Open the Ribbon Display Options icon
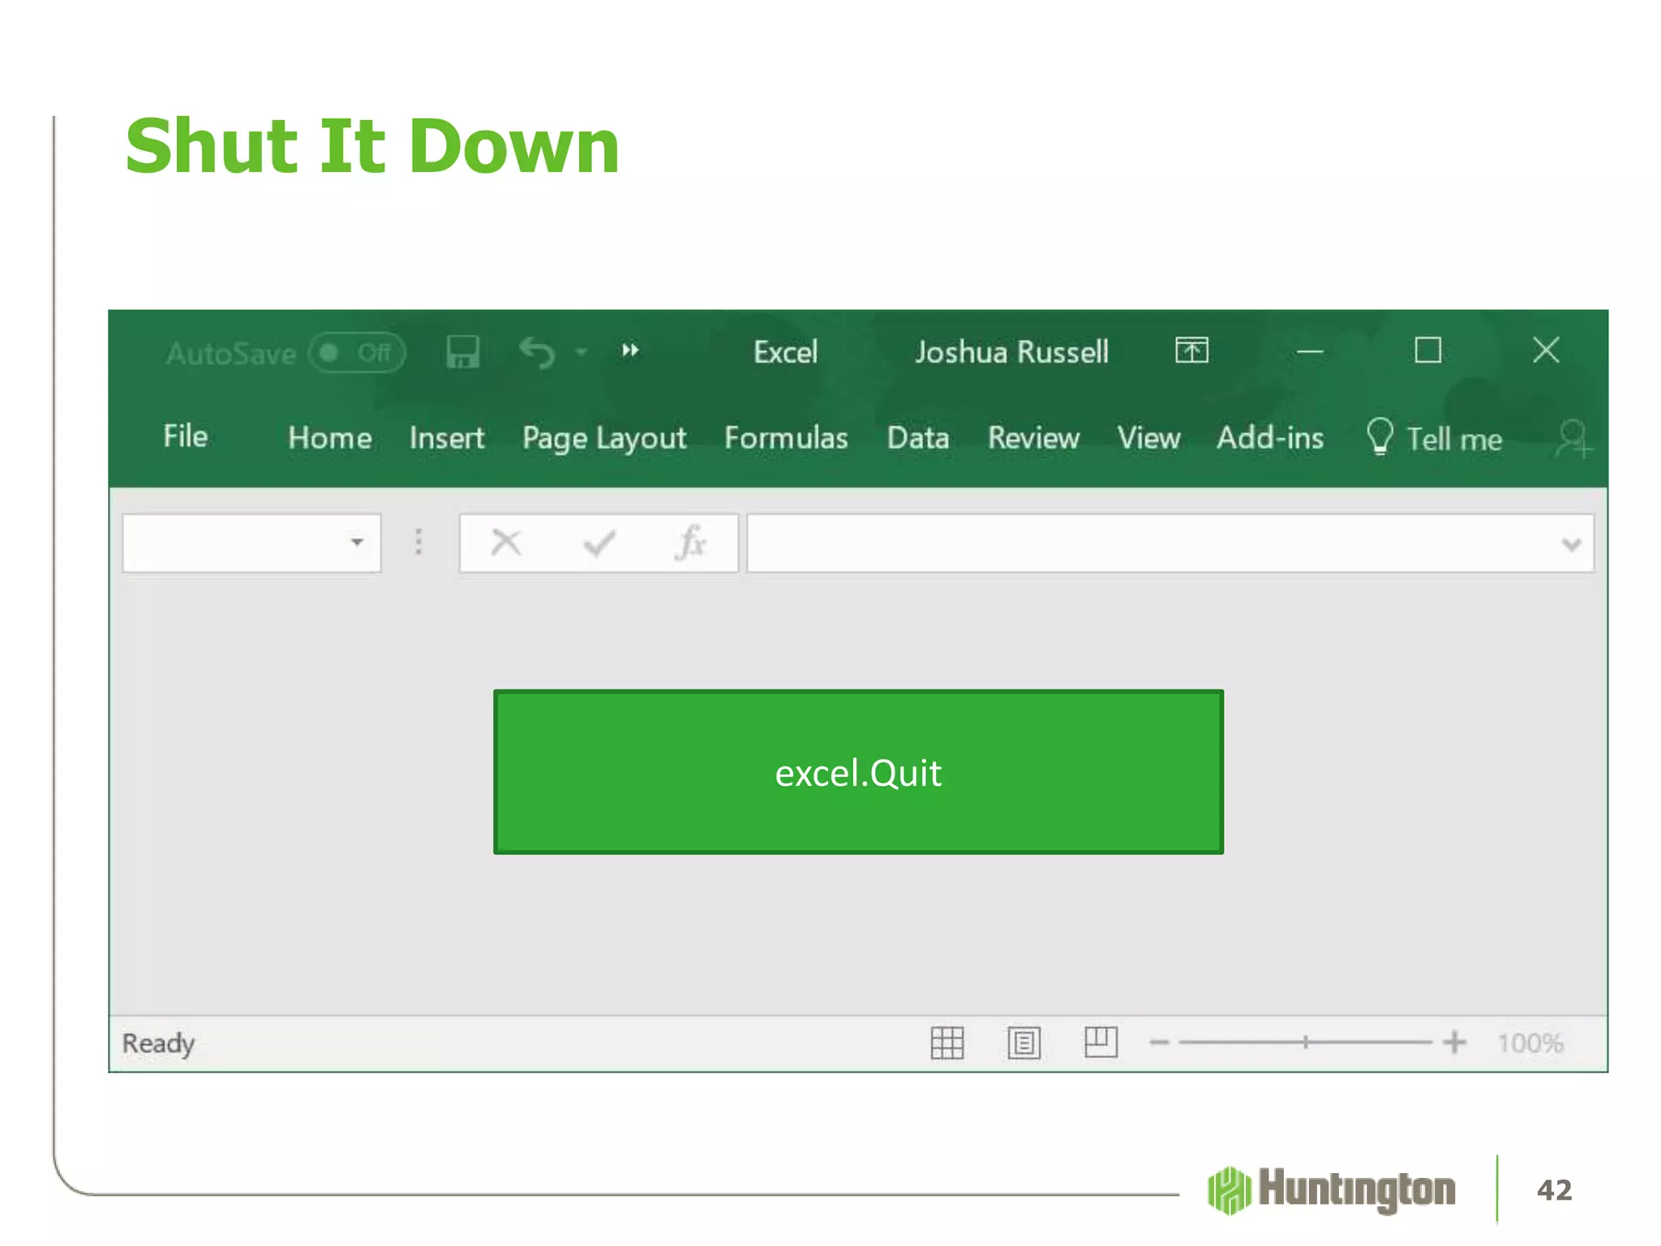Viewport: 1661px width, 1246px height. [1191, 350]
